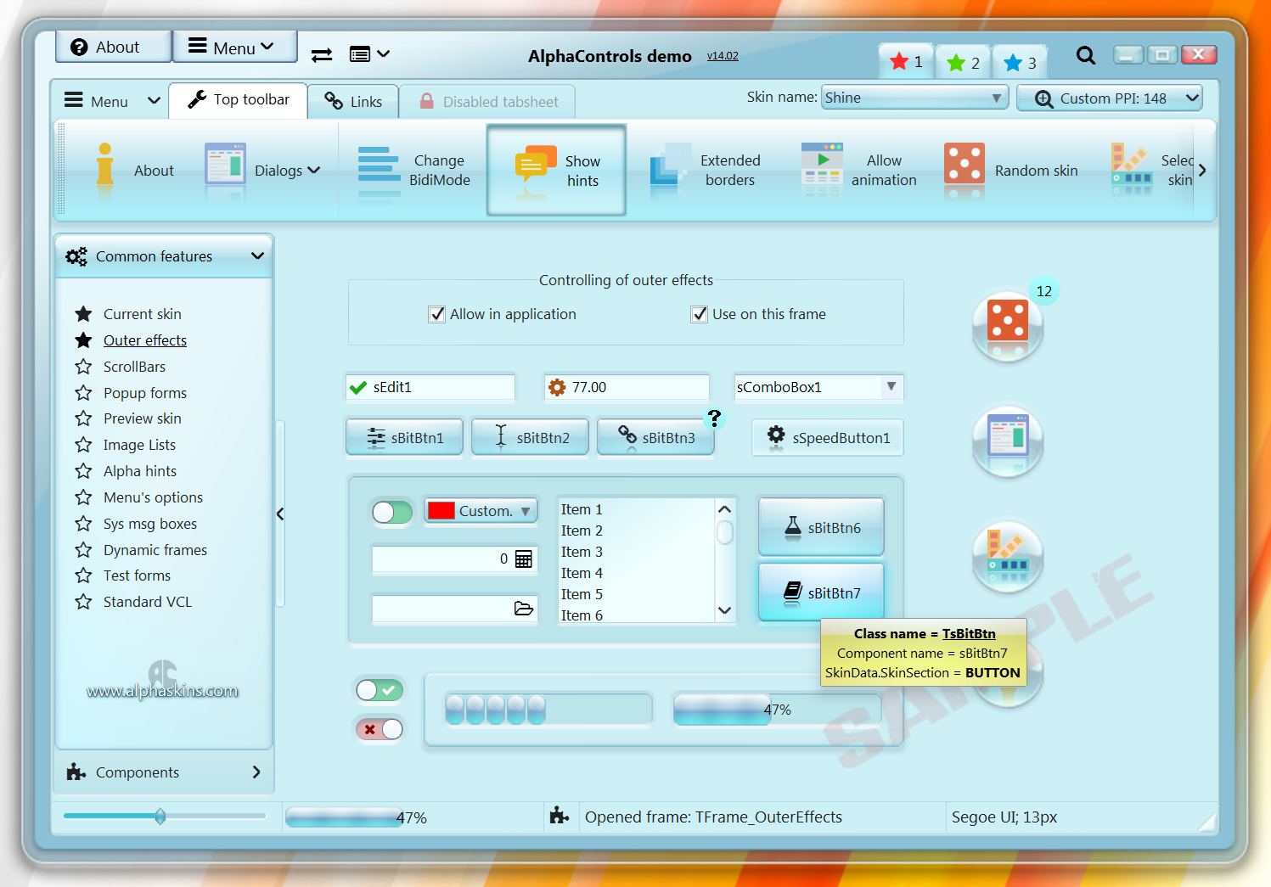Click the About button in title bar
This screenshot has width=1271, height=887.
[x=114, y=47]
